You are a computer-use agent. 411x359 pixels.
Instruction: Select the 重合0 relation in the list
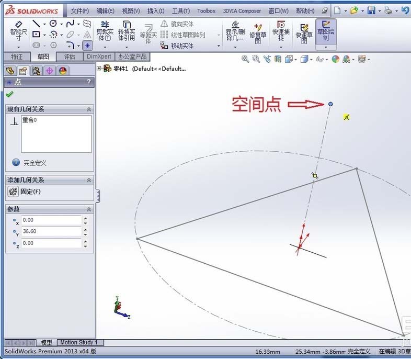(29, 120)
